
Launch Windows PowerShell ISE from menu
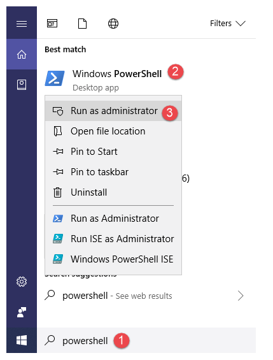(113, 259)
